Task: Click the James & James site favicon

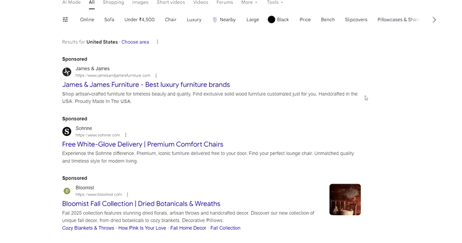Action: tap(67, 72)
